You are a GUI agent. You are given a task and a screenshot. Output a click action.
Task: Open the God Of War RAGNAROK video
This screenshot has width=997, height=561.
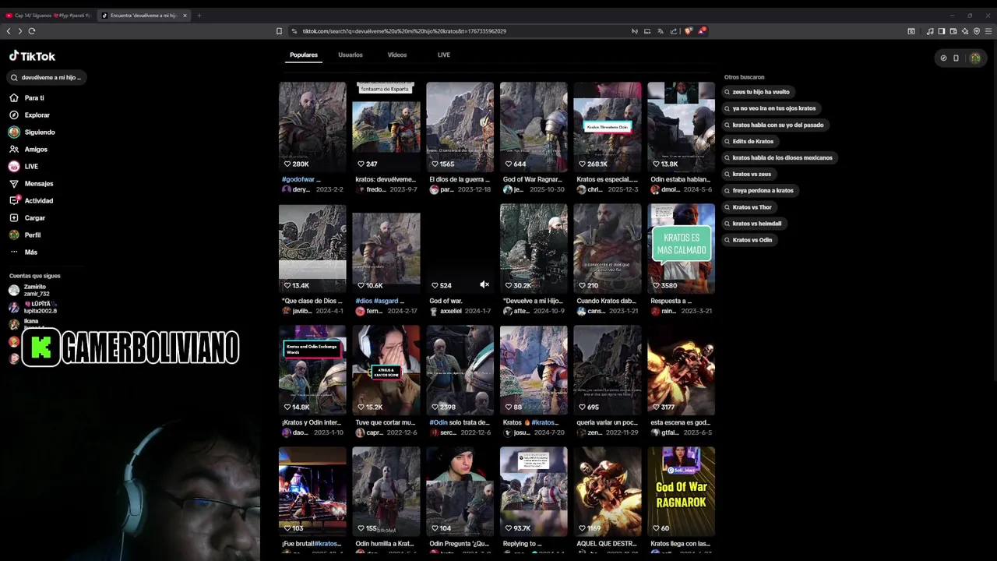[x=682, y=491]
